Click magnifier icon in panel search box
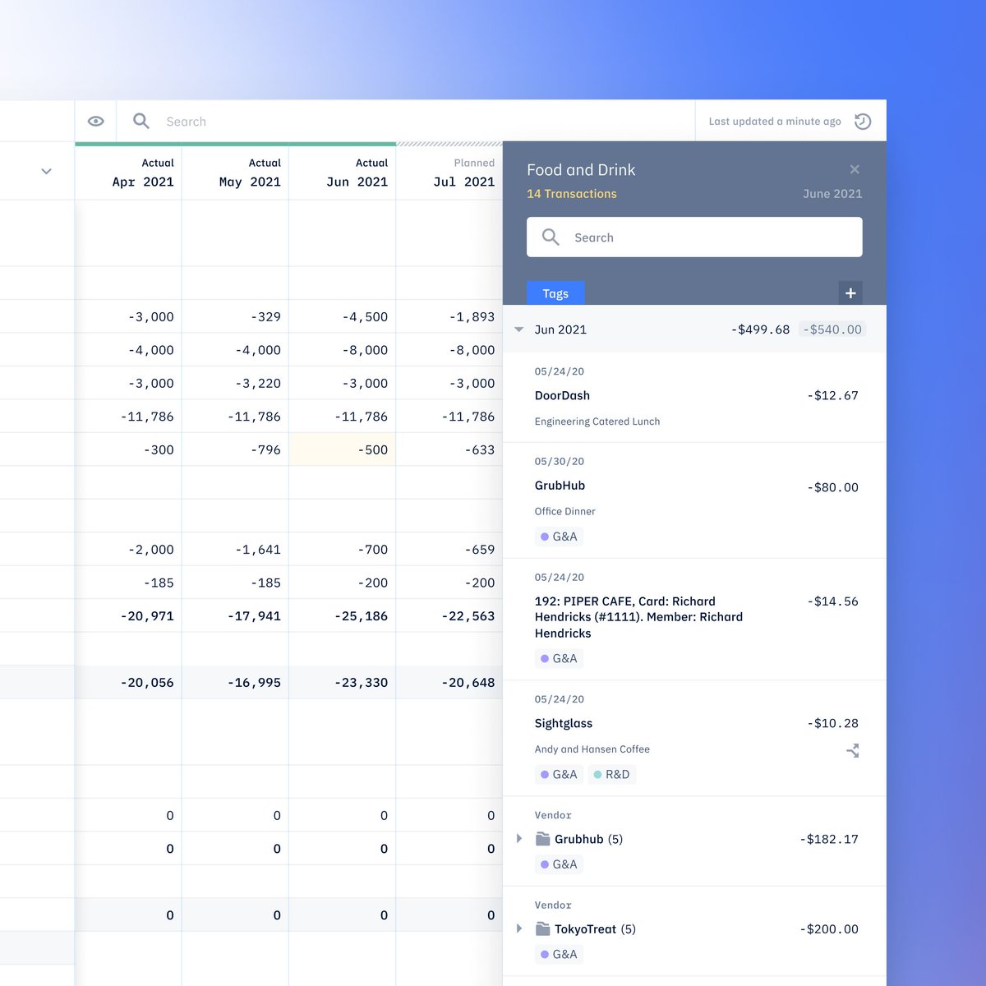986x986 pixels. pos(551,237)
